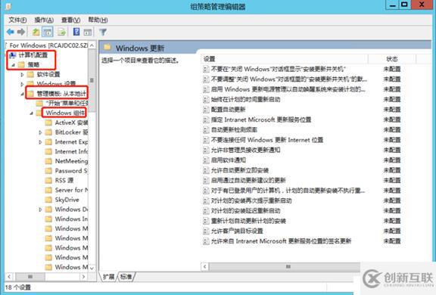Image resolution: width=436 pixels, height=295 pixels.
Task: Collapse the 策略 node arrow
Action: click(x=14, y=65)
